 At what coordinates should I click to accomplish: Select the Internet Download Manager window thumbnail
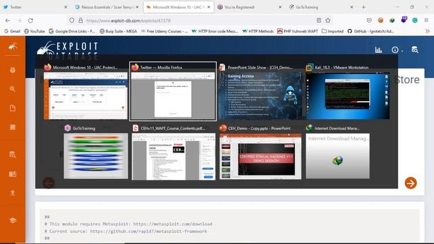(x=338, y=156)
